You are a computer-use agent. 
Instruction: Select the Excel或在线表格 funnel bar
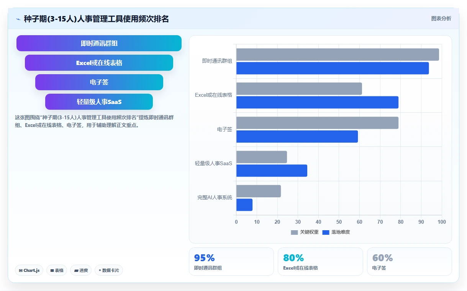(99, 63)
